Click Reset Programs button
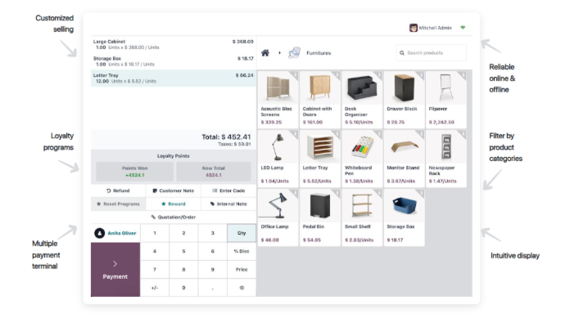The height and width of the screenshot is (323, 565). (118, 204)
